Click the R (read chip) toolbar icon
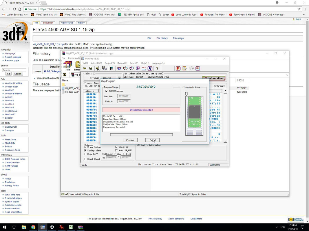309x231 pixels. [x=150, y=68]
